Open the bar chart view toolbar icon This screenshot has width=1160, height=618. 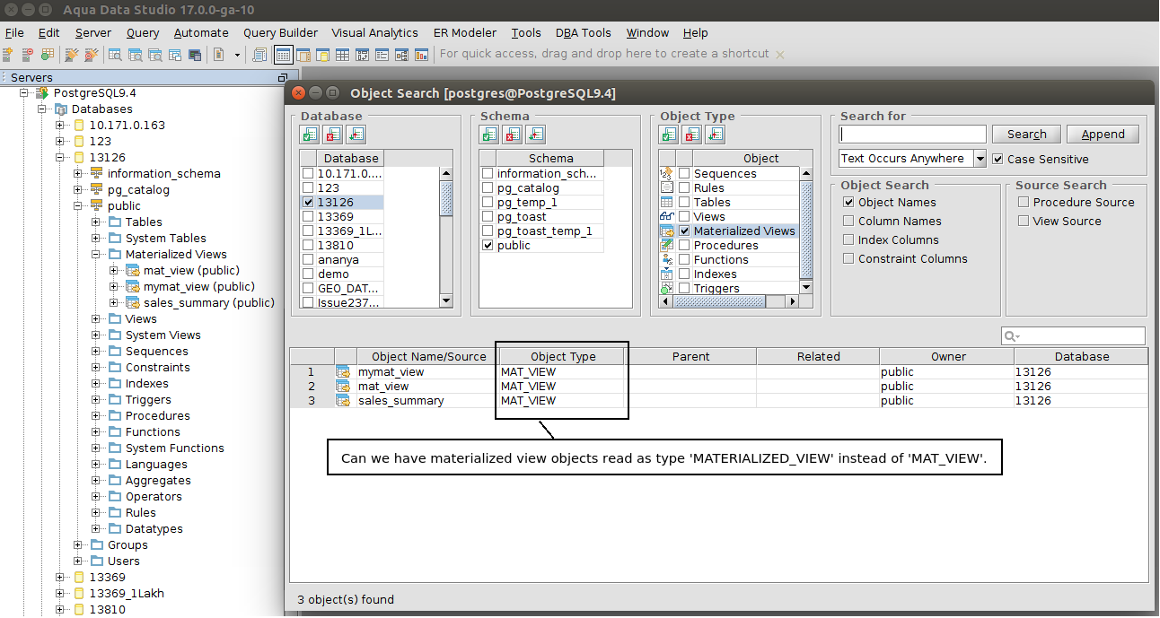(421, 55)
